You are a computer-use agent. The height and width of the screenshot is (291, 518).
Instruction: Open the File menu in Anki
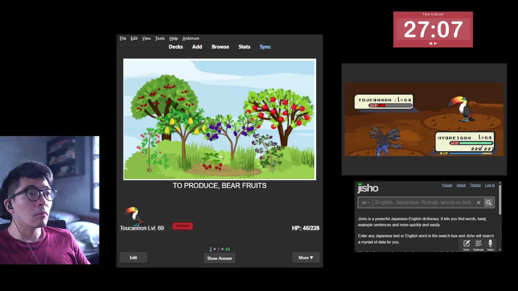pos(123,38)
